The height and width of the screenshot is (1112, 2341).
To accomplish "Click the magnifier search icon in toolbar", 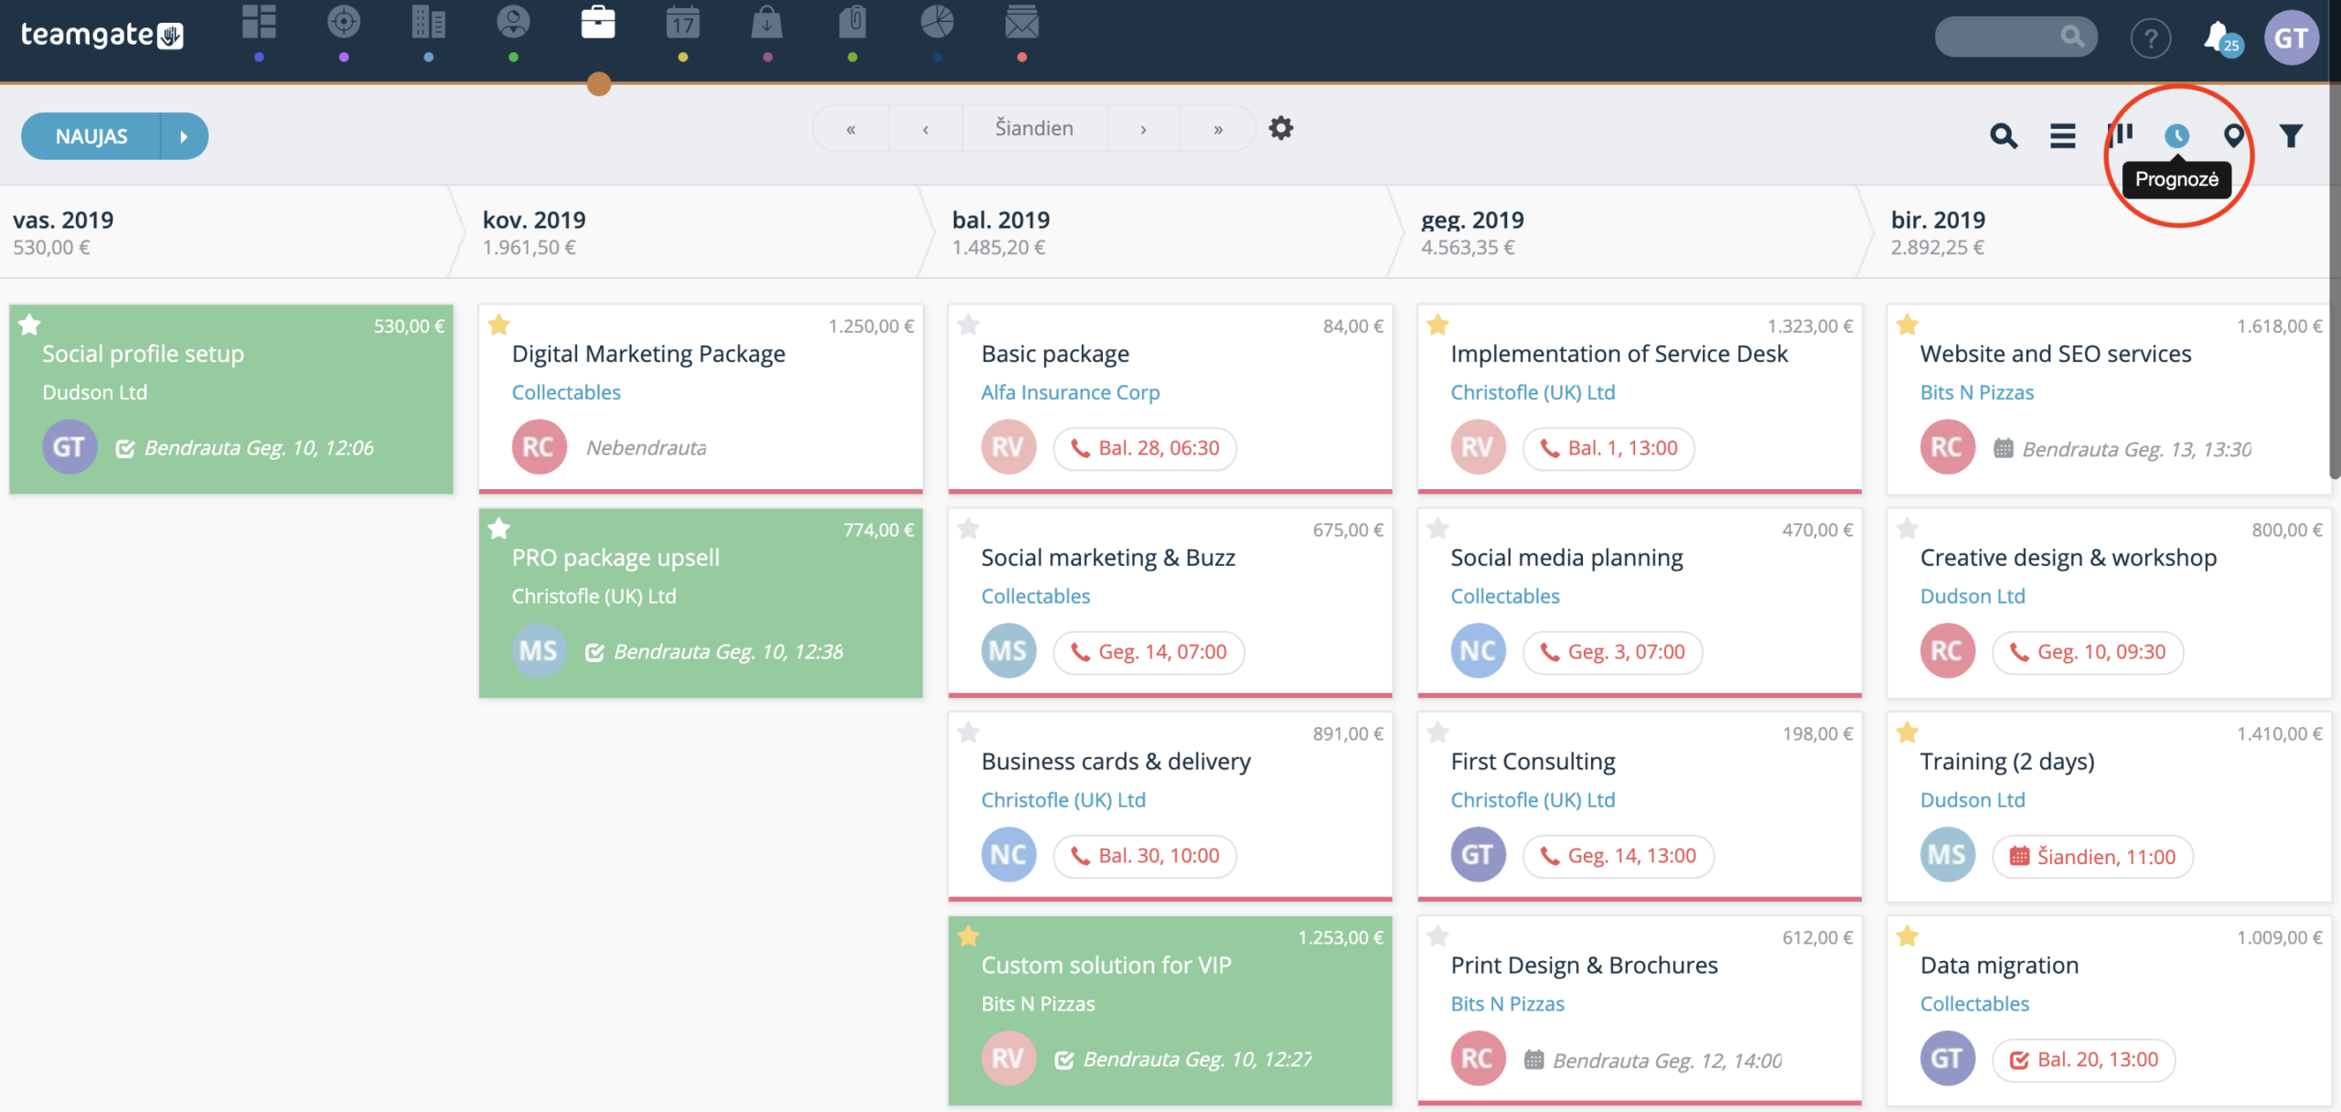I will [2004, 135].
